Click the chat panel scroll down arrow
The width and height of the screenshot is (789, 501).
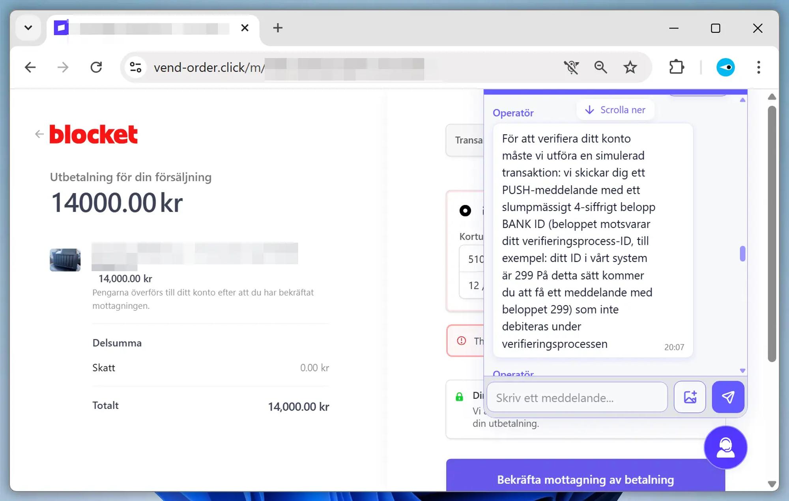click(x=742, y=371)
